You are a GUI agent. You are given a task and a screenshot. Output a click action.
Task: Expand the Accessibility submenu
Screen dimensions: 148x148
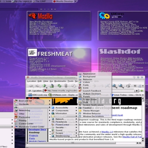(x=64, y=108)
